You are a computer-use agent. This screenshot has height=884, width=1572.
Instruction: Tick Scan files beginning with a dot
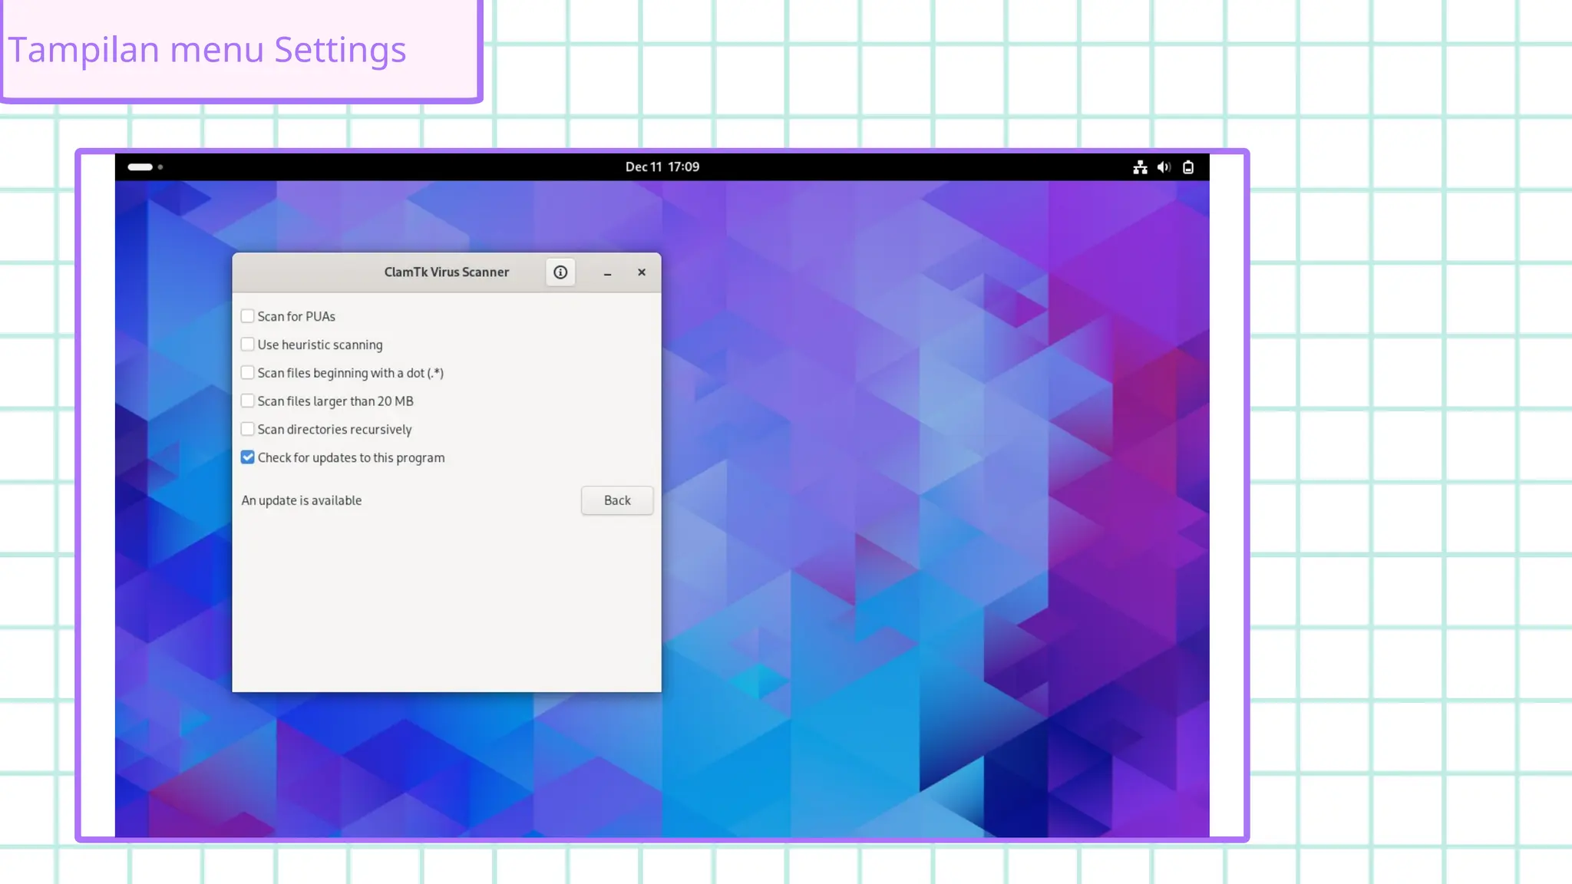click(x=247, y=373)
